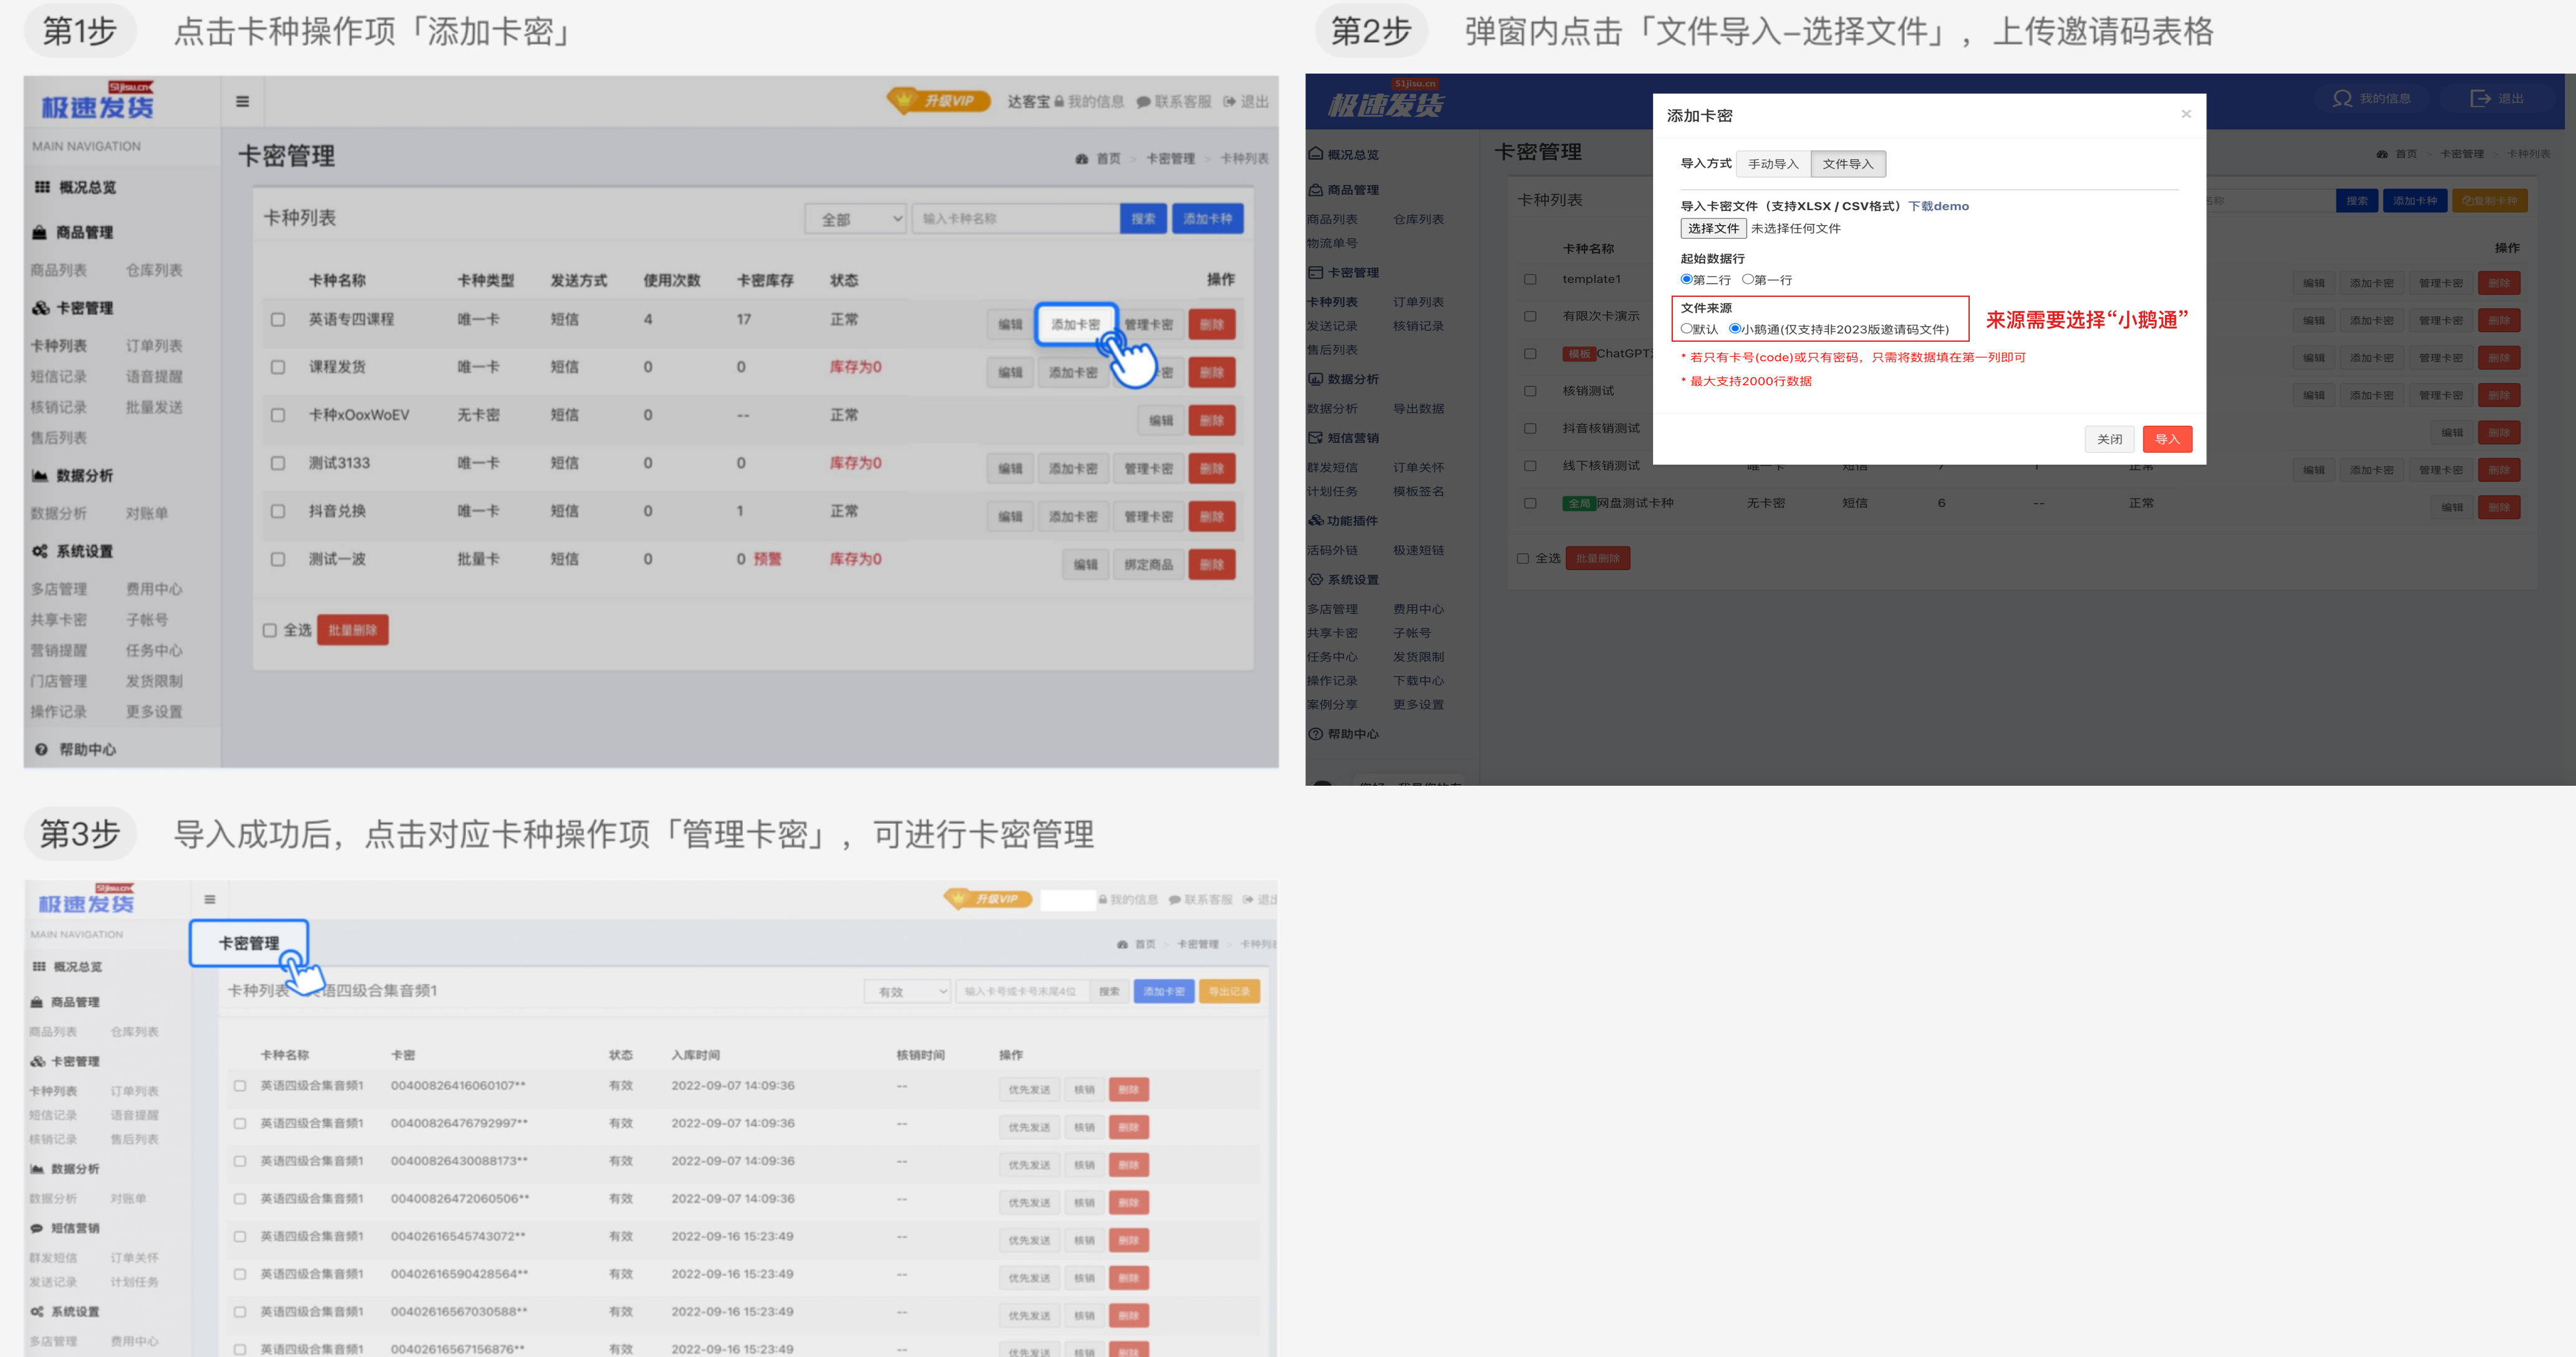Open 数据分析 chart icon in step 1 sidebar
This screenshot has width=2576, height=1357.
(x=40, y=475)
